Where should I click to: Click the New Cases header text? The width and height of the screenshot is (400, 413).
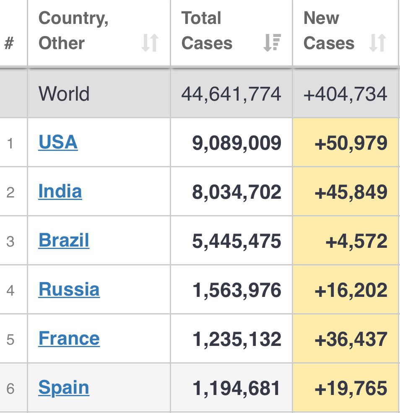click(x=329, y=30)
